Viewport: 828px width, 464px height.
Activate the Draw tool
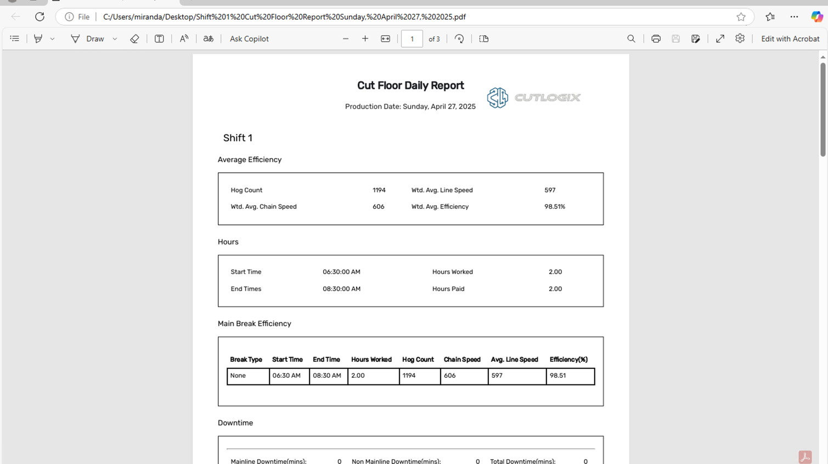87,39
